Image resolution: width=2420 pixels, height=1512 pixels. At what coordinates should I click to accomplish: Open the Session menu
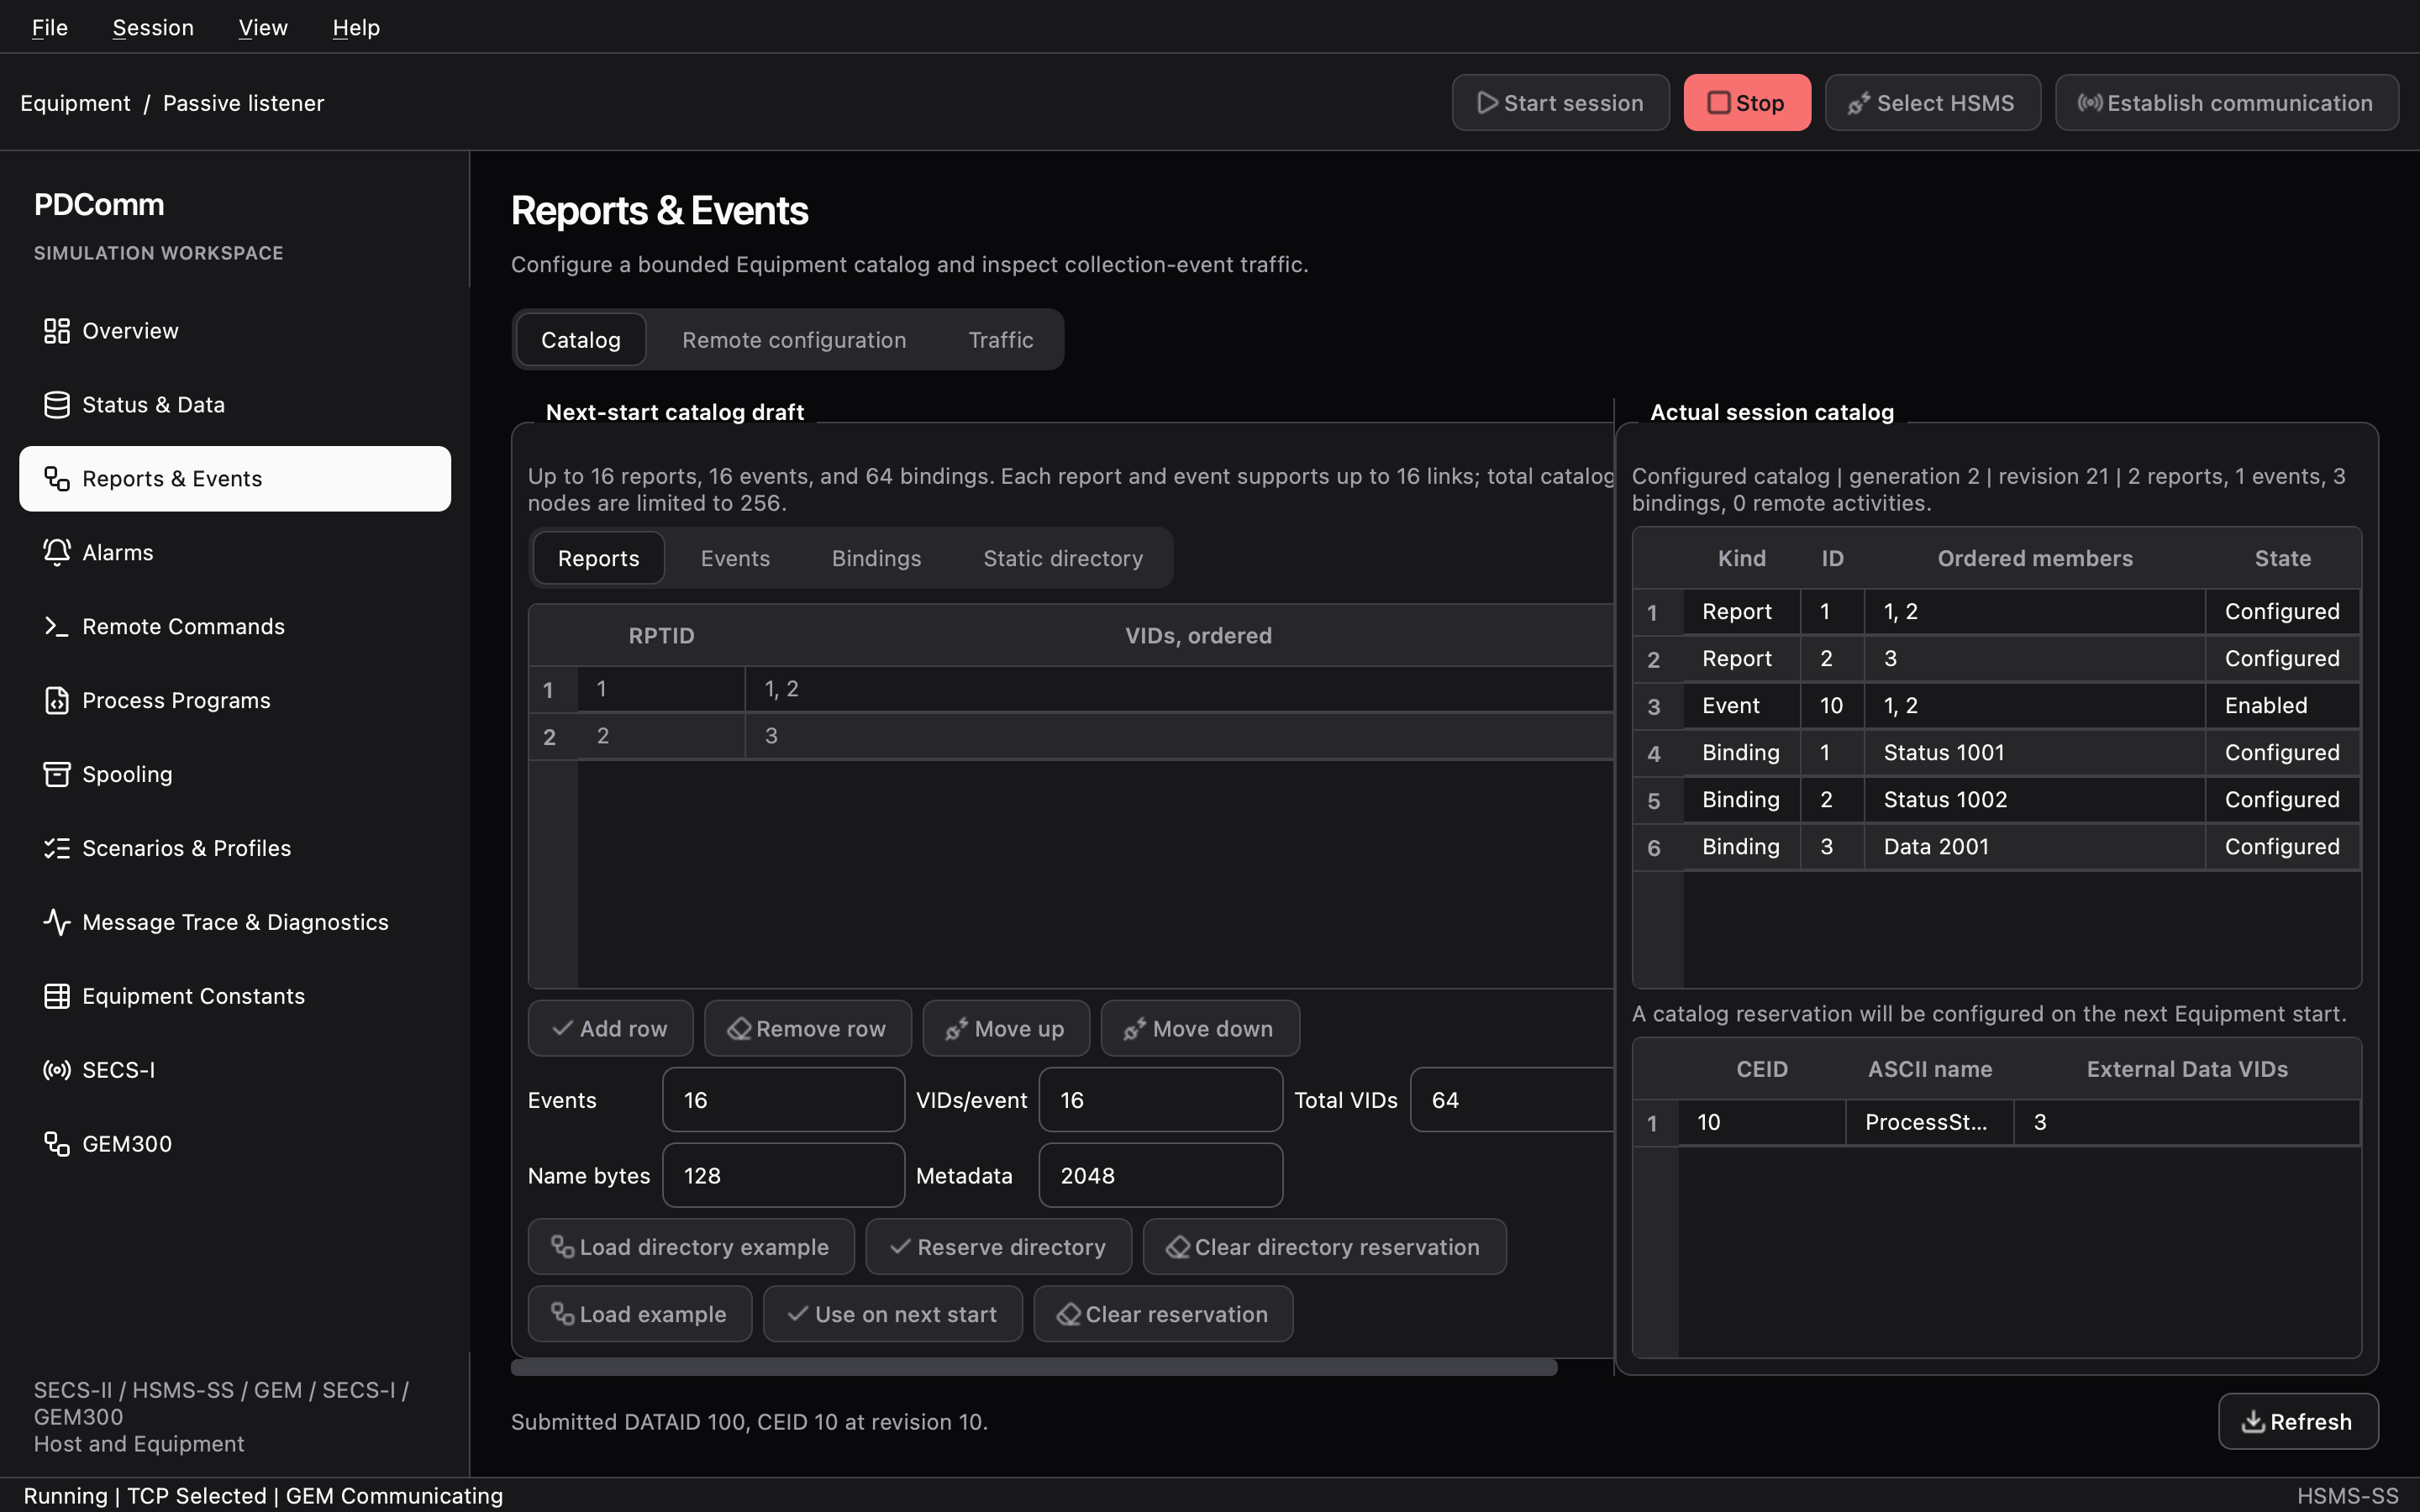tap(153, 28)
